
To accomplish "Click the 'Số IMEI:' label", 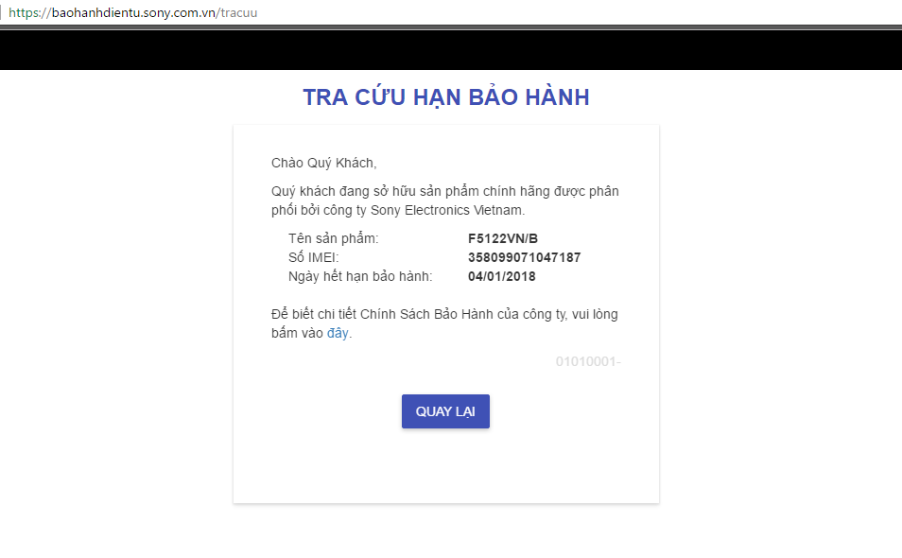I will click(313, 257).
